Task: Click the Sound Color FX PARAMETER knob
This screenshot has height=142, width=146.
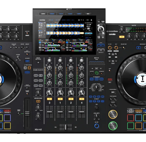Action: coord(38,92)
